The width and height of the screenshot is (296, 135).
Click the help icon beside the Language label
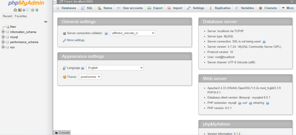83,68
